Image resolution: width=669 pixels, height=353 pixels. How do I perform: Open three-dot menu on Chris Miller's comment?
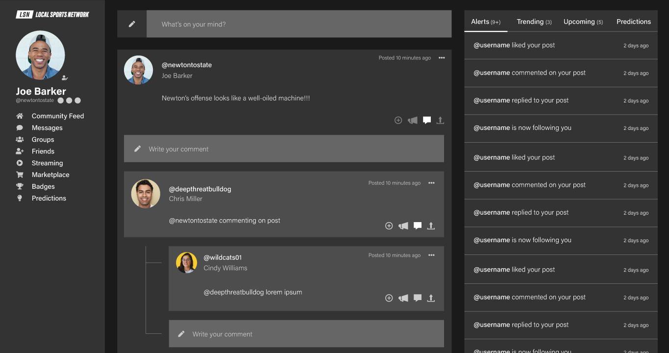pyautogui.click(x=431, y=183)
